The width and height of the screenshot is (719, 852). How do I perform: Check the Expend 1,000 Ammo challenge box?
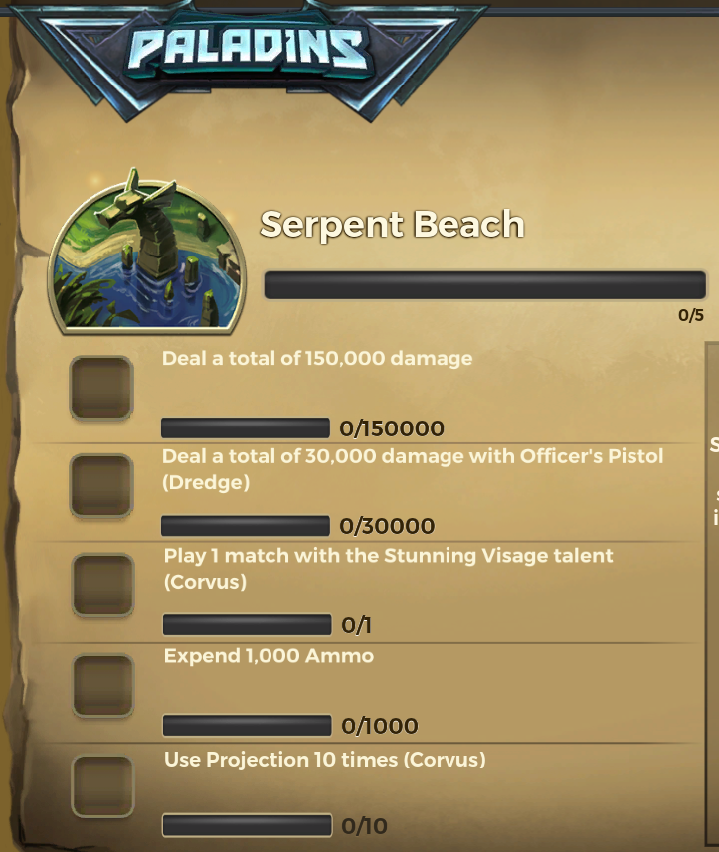click(103, 686)
